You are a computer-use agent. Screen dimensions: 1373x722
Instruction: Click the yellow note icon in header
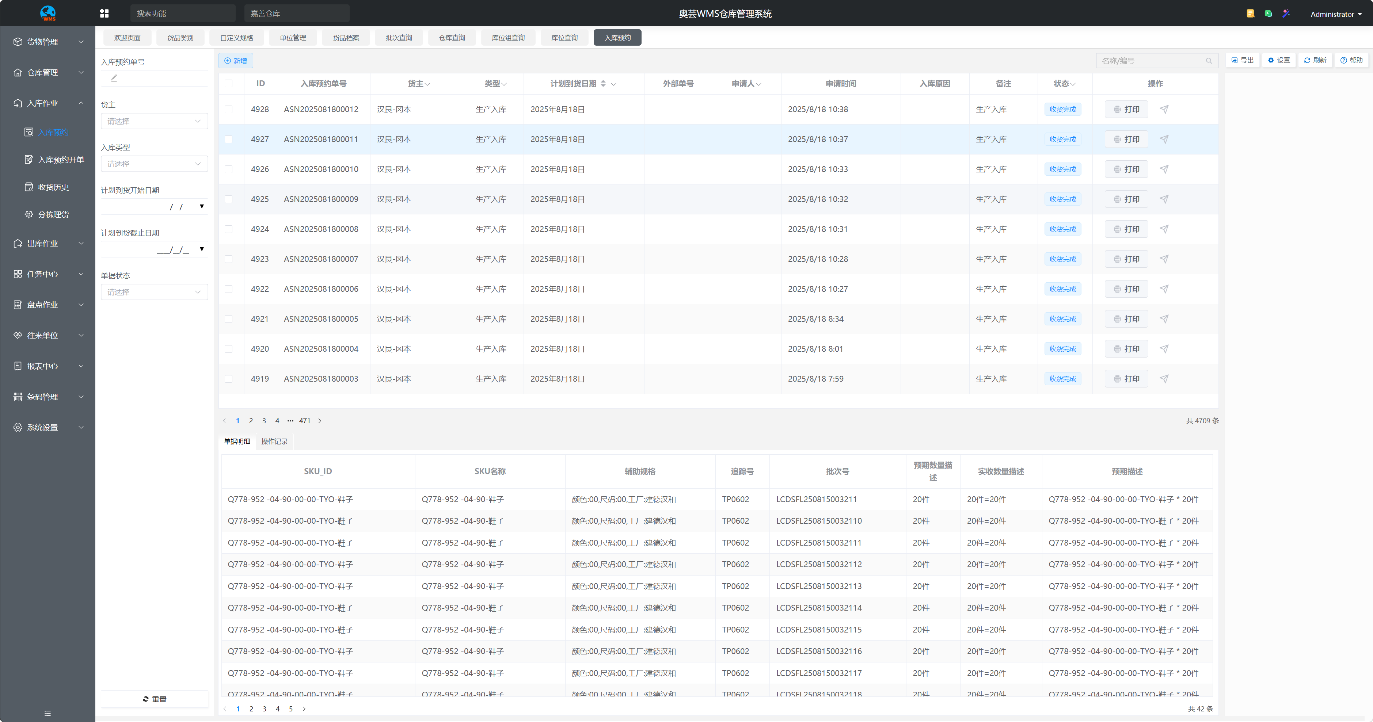coord(1250,13)
